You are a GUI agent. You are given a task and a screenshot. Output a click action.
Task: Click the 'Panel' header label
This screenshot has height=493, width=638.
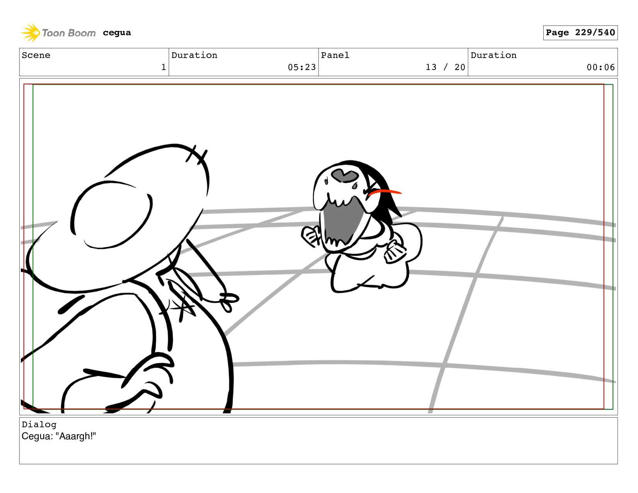pos(335,55)
